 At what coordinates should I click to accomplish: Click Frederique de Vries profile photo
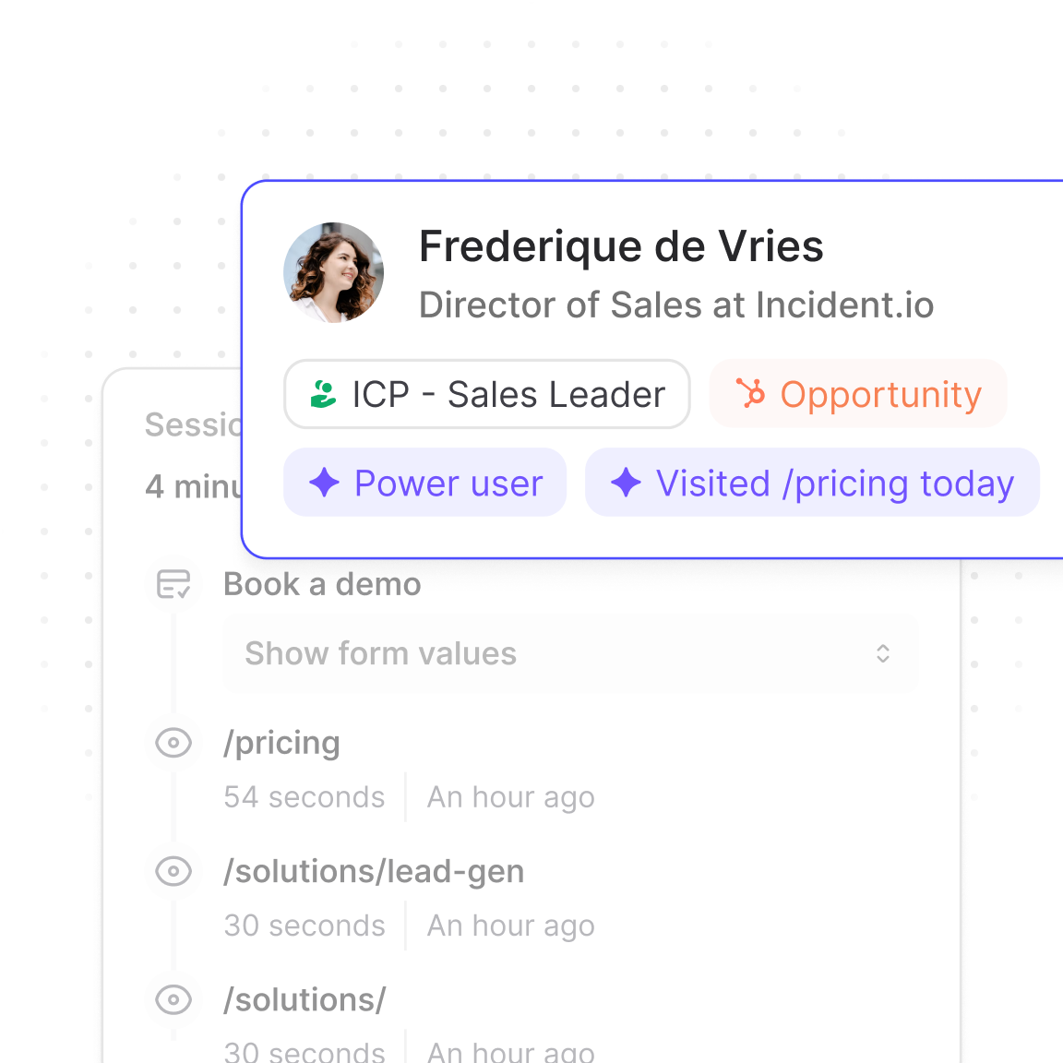[x=333, y=272]
